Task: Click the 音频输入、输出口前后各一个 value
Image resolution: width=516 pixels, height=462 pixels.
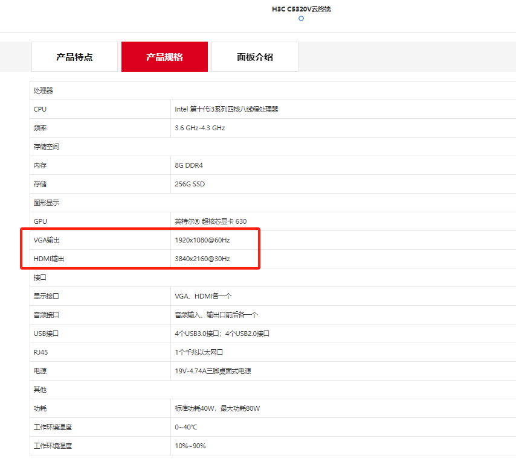Action: pyautogui.click(x=216, y=315)
